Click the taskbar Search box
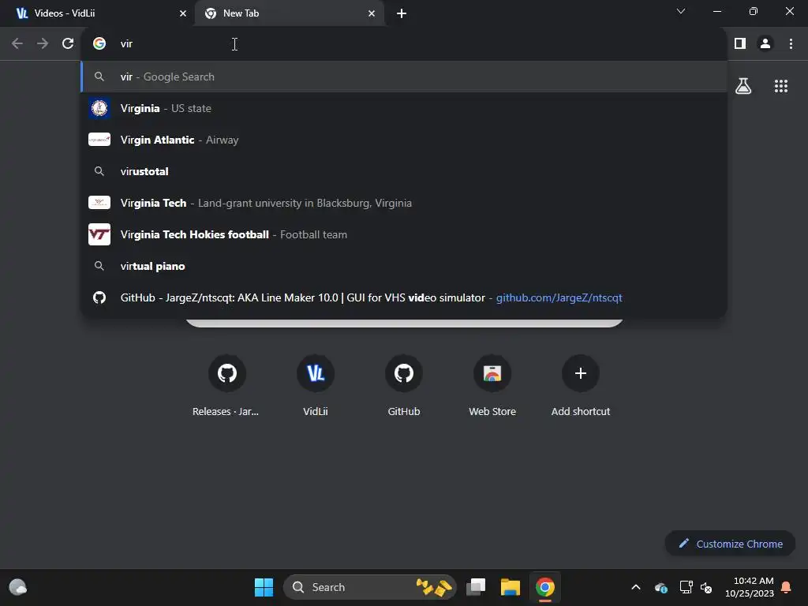 [370, 587]
